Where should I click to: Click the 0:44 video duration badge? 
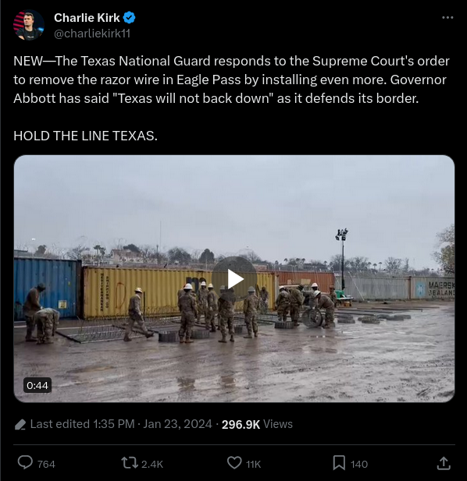point(37,385)
